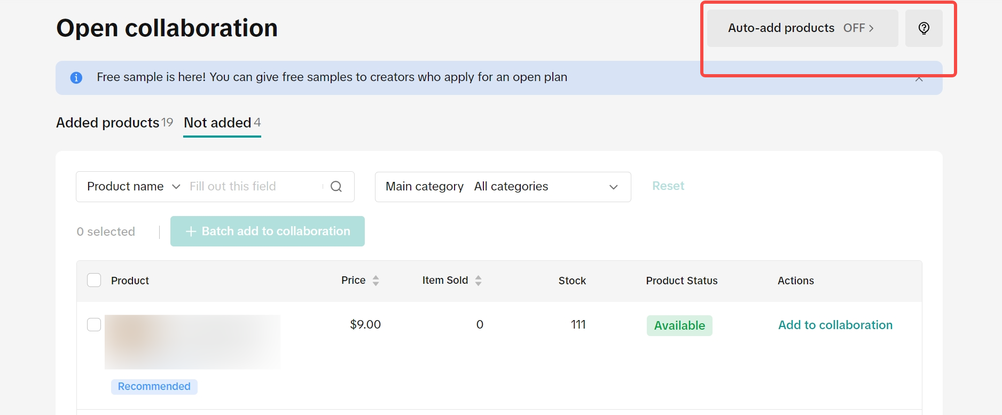Open the blurred product thumbnail
The image size is (1002, 415).
pos(192,342)
